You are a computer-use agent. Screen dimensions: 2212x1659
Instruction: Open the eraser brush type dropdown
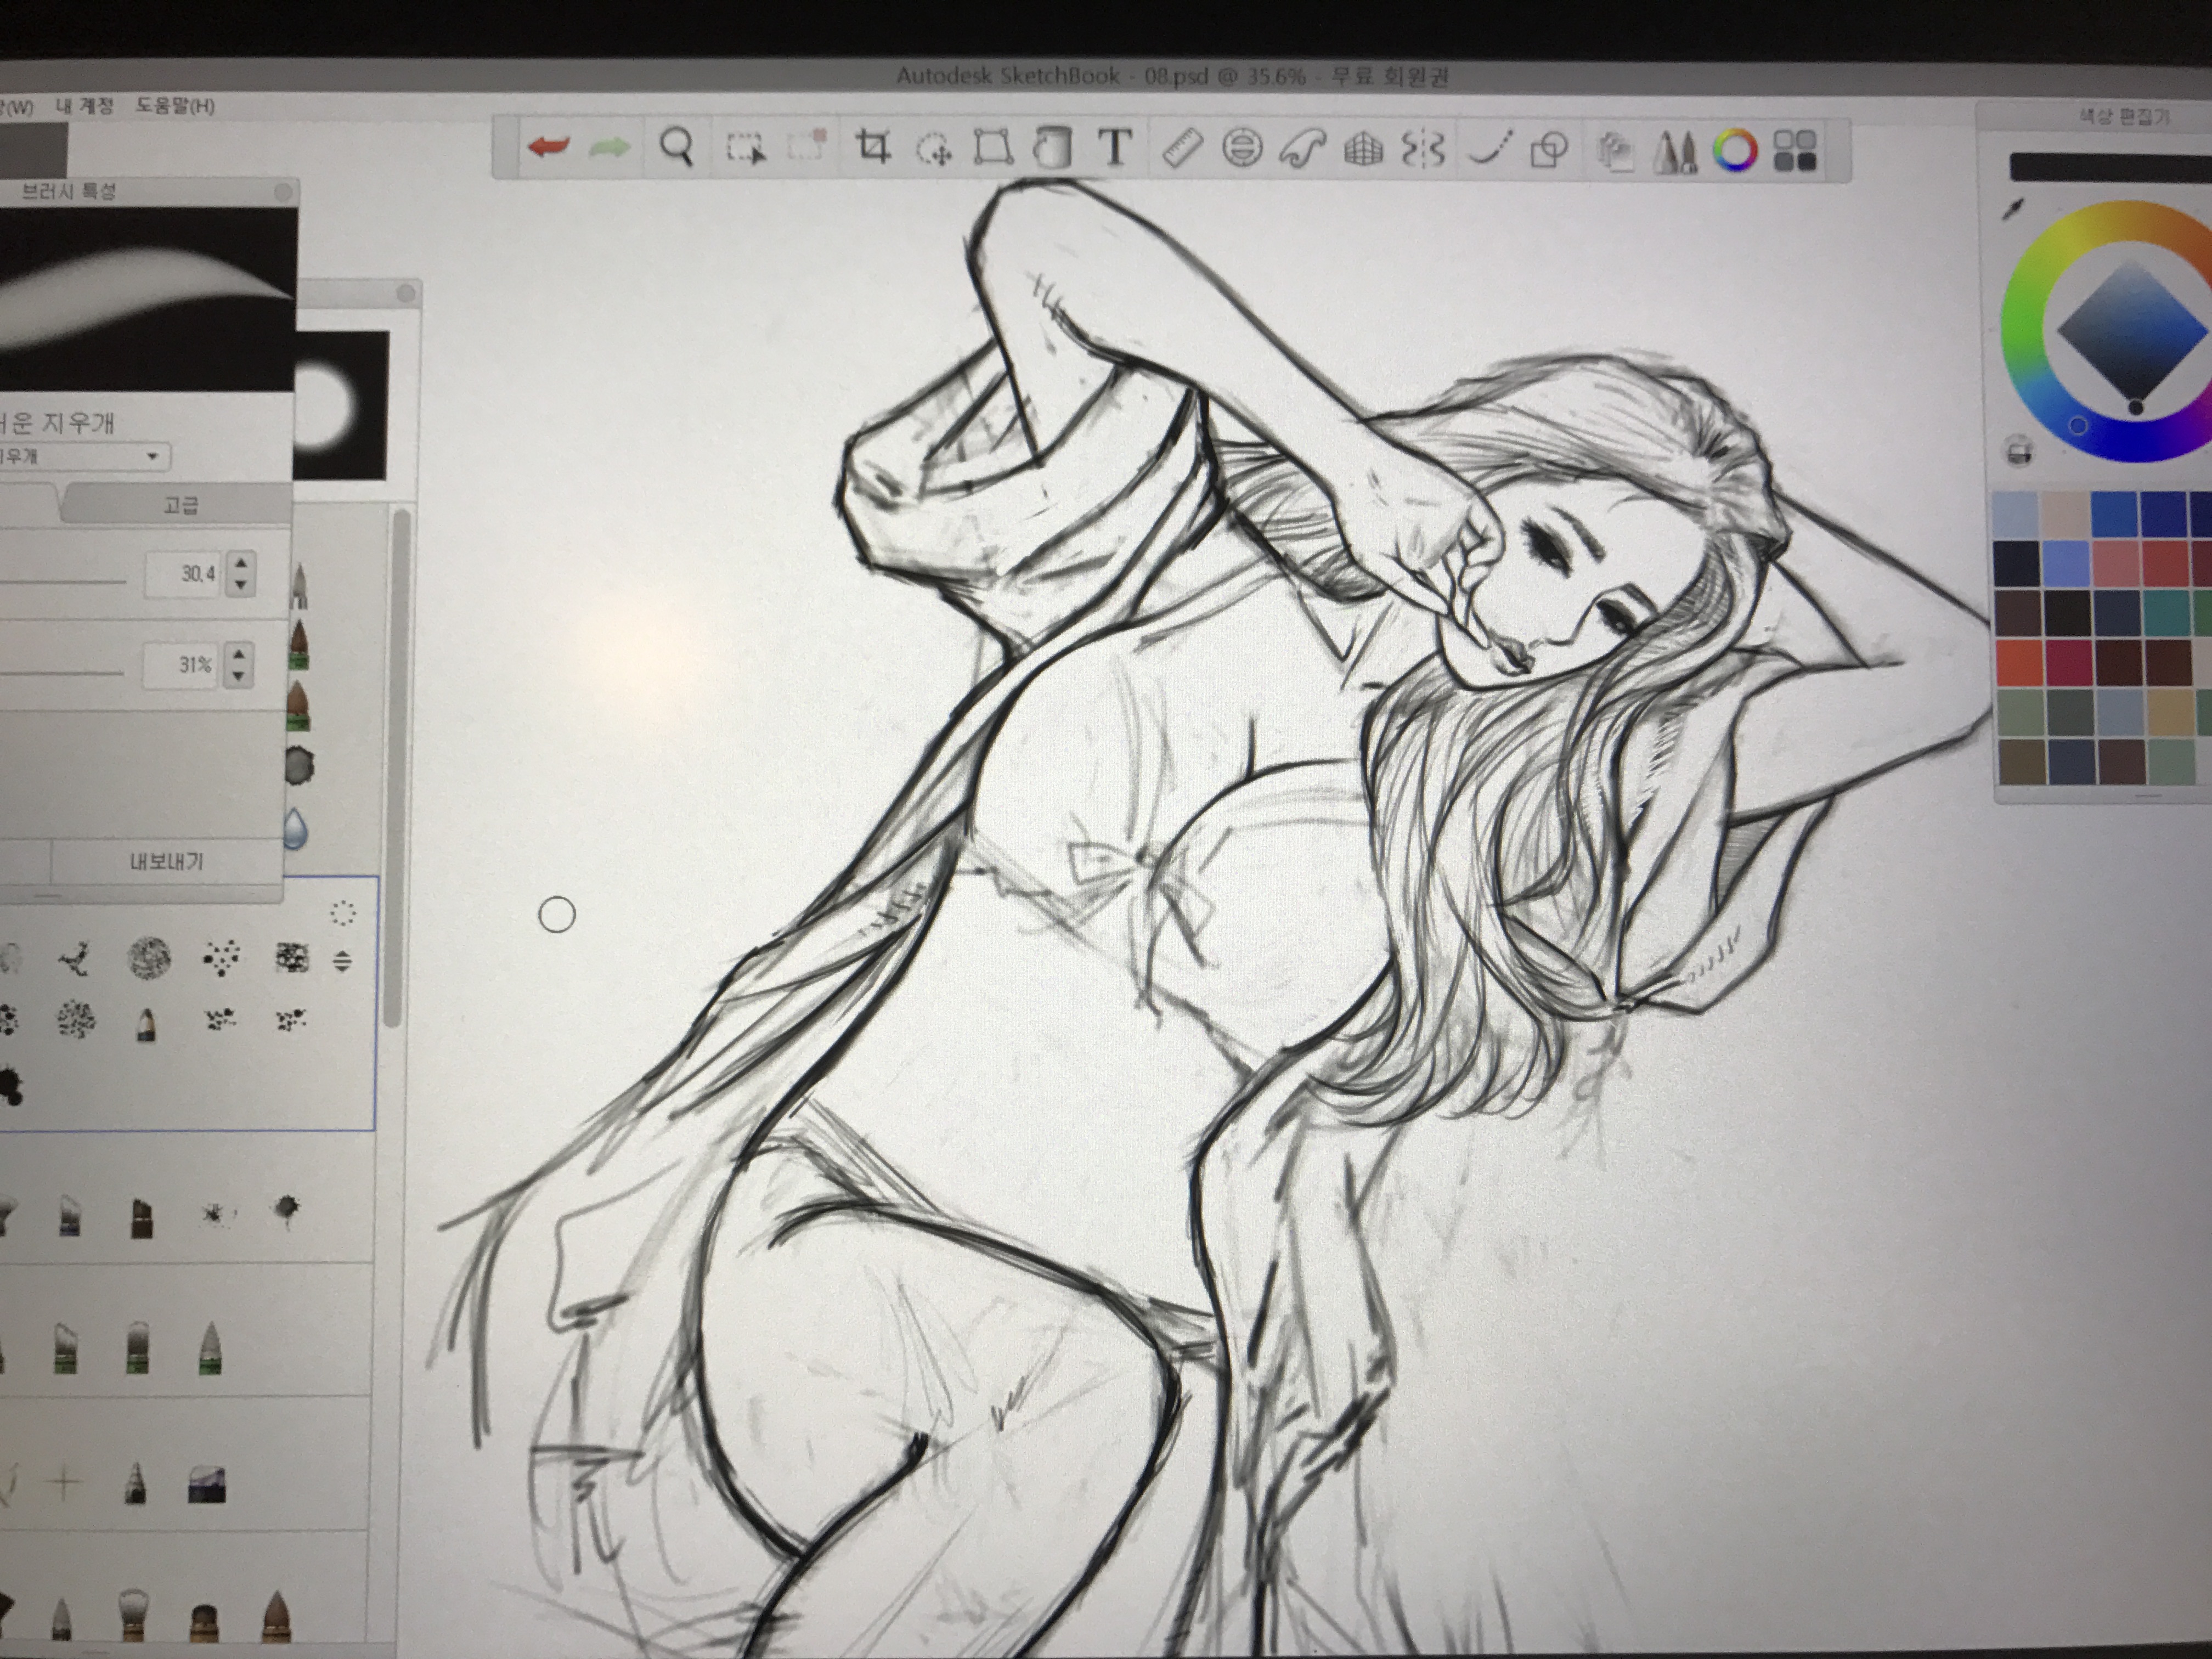(x=85, y=456)
